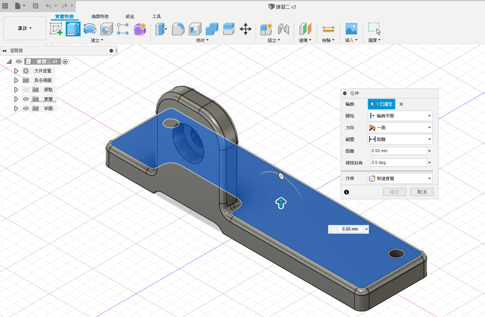
Task: Click the 取消 button in extrude dialog
Action: (x=422, y=192)
